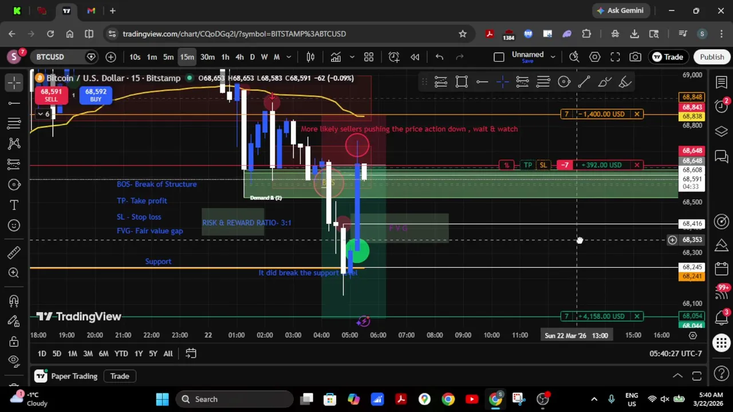Screen dimensions: 733x412
Task: Create a new alert from toolbar
Action: pyautogui.click(x=394, y=57)
